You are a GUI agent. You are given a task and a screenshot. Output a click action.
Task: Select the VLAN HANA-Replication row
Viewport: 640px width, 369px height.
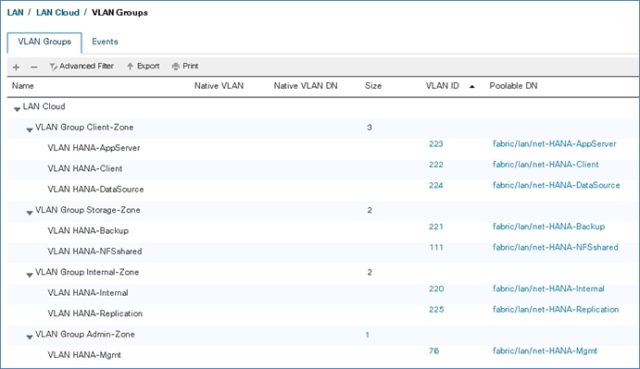(323, 314)
